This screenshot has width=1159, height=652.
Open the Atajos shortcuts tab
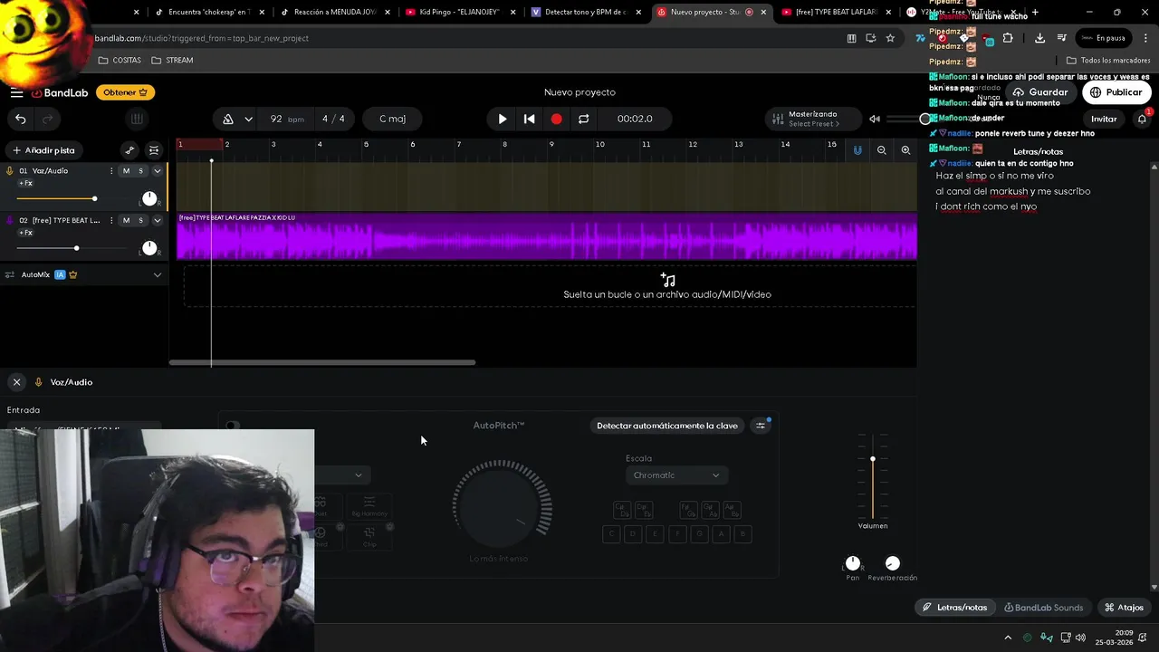coord(1124,608)
